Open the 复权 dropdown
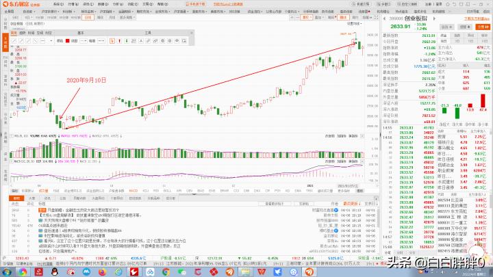The image size is (493, 277). [306, 18]
